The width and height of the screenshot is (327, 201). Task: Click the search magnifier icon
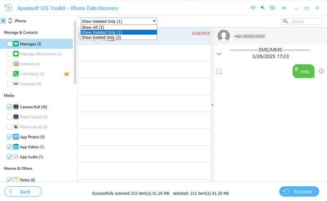click(286, 21)
